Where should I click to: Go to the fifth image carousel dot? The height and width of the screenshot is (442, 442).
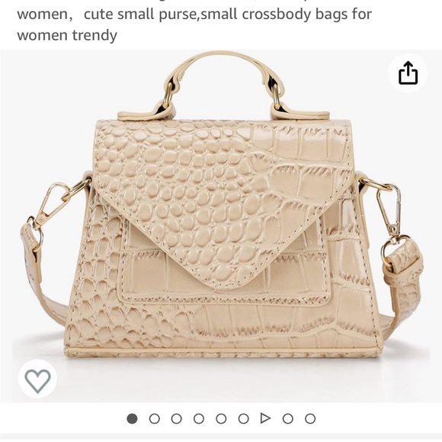click(221, 418)
